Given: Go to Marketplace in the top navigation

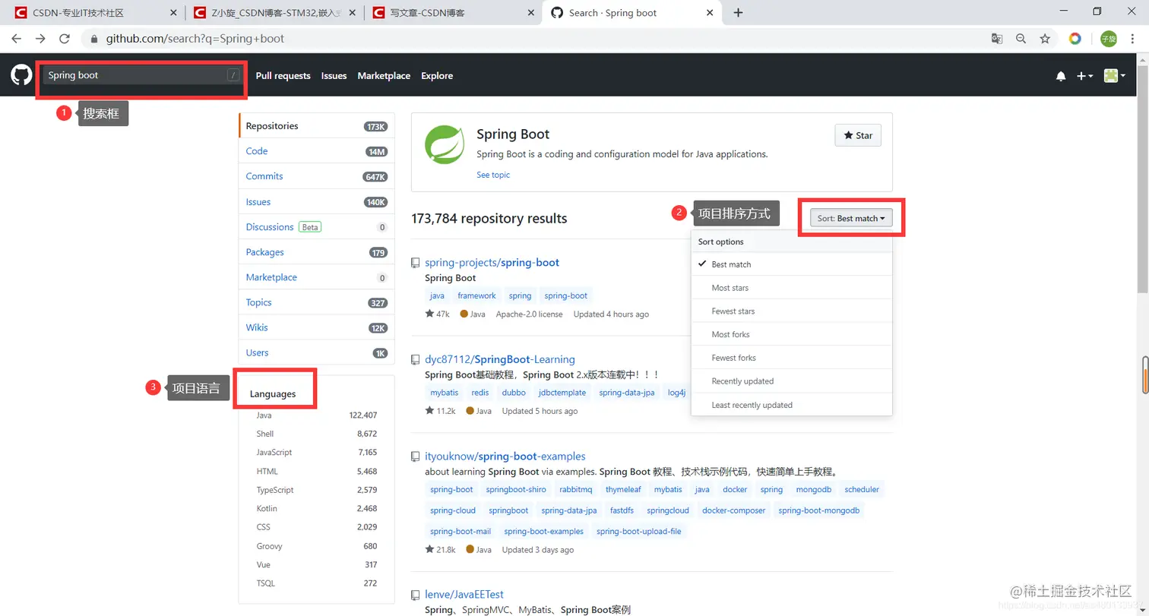Looking at the screenshot, I should [384, 76].
